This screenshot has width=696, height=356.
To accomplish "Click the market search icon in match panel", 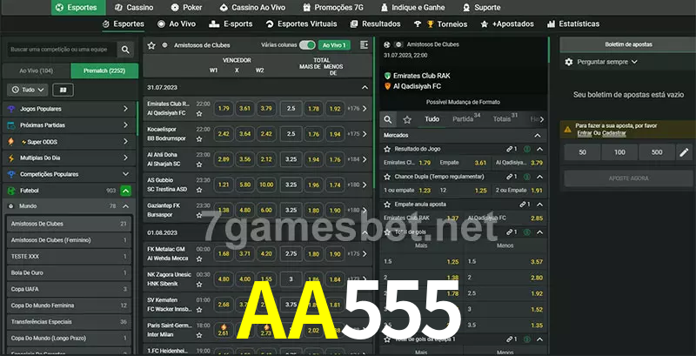I will 389,119.
